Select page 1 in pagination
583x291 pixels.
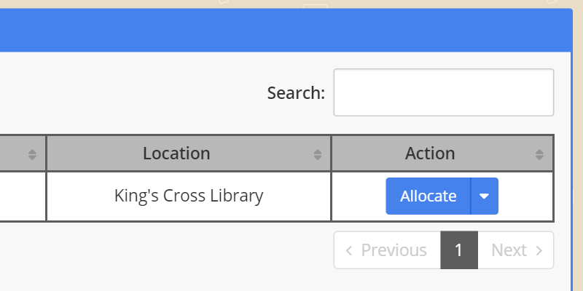click(459, 250)
